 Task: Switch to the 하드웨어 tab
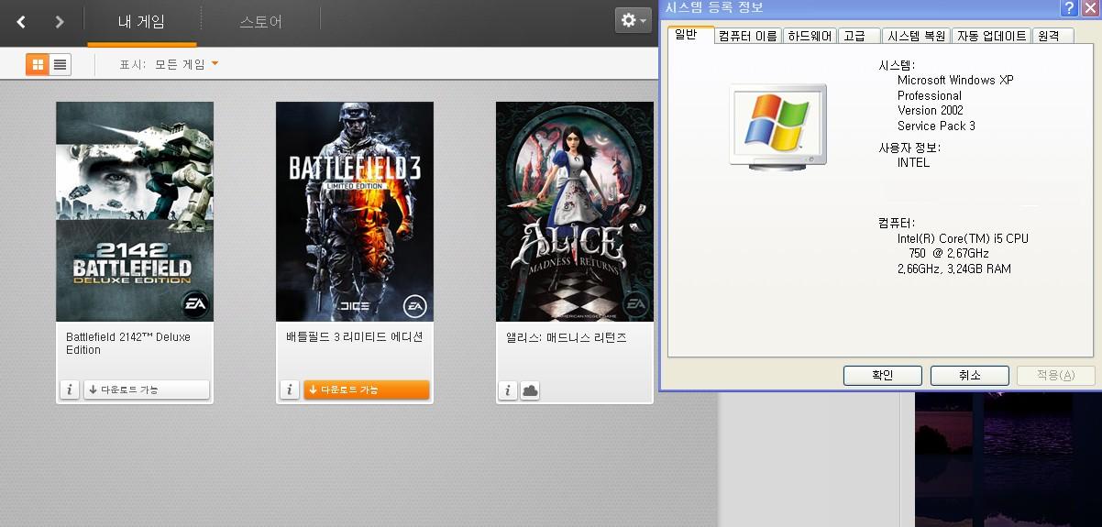(810, 36)
